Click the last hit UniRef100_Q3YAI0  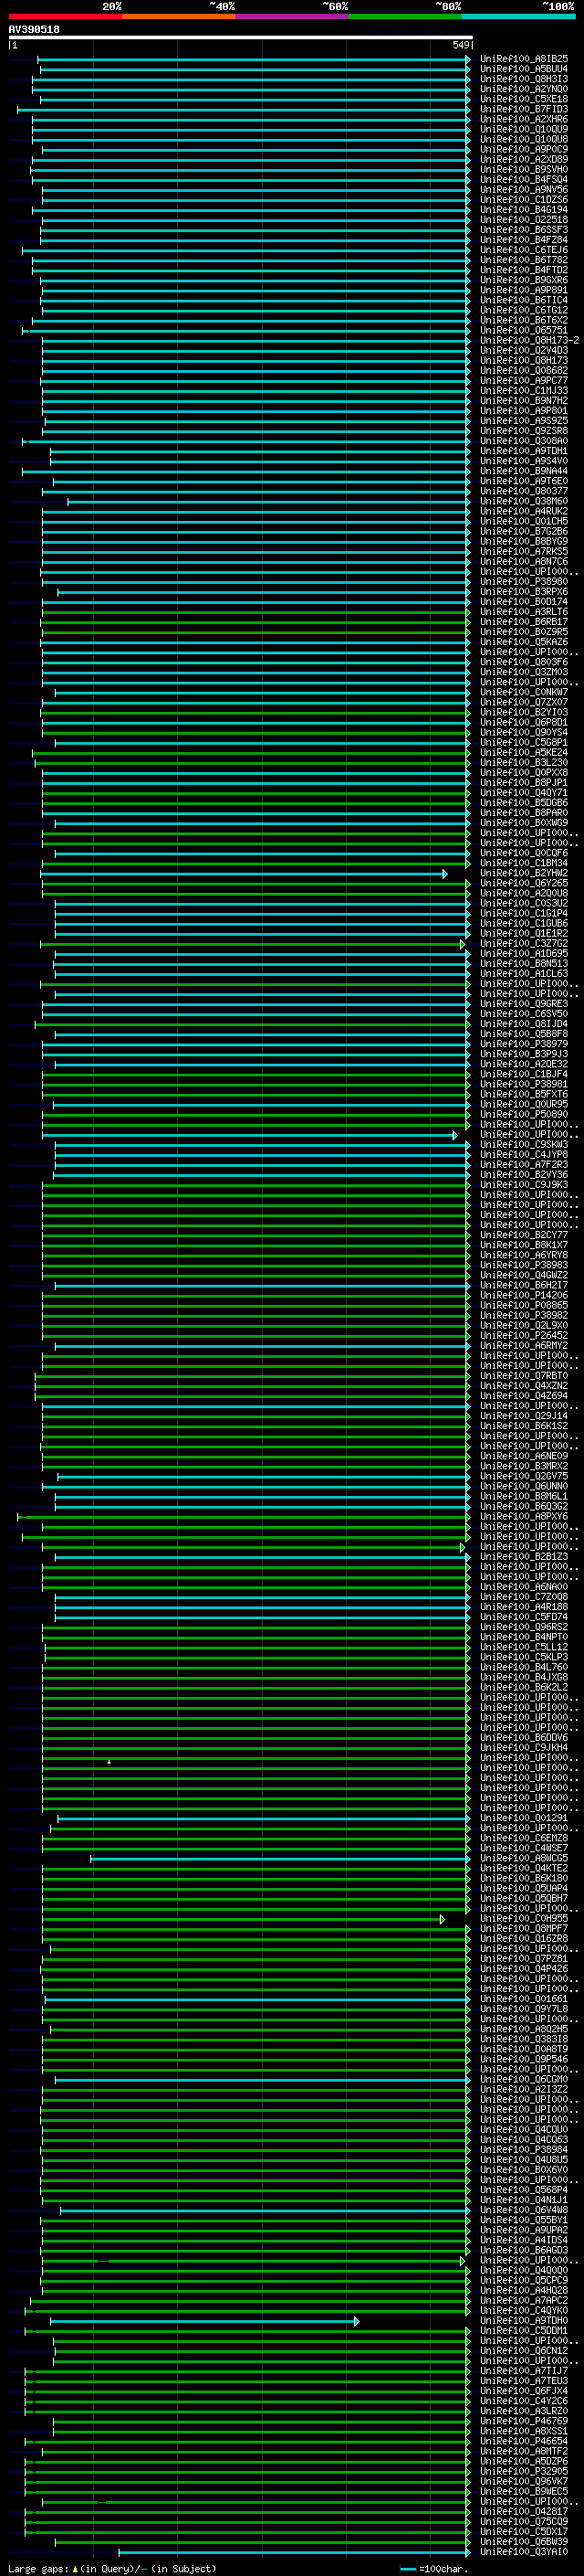(x=524, y=2551)
